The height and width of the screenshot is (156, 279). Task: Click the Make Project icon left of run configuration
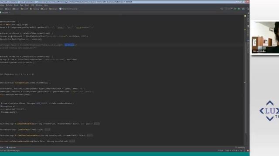[221, 9]
